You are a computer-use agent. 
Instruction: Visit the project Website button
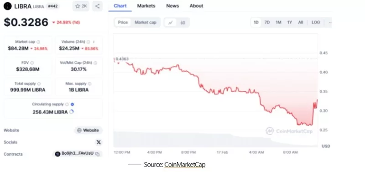(x=89, y=130)
